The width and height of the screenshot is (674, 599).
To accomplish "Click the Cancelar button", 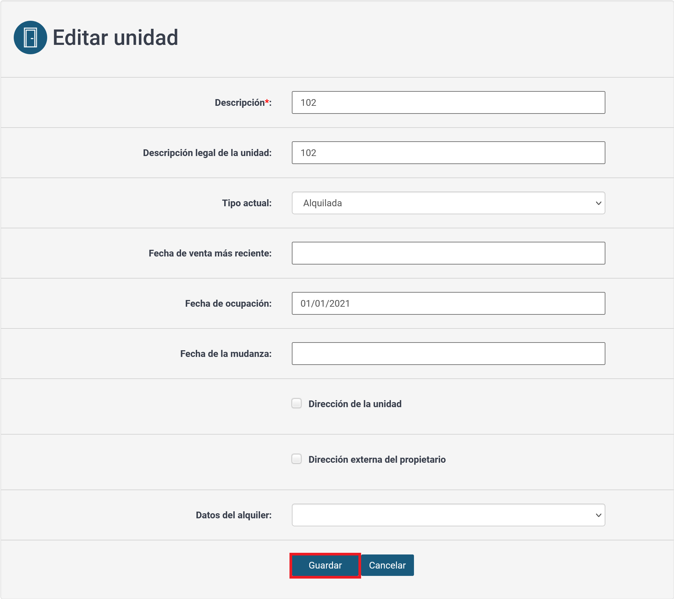I will 388,565.
